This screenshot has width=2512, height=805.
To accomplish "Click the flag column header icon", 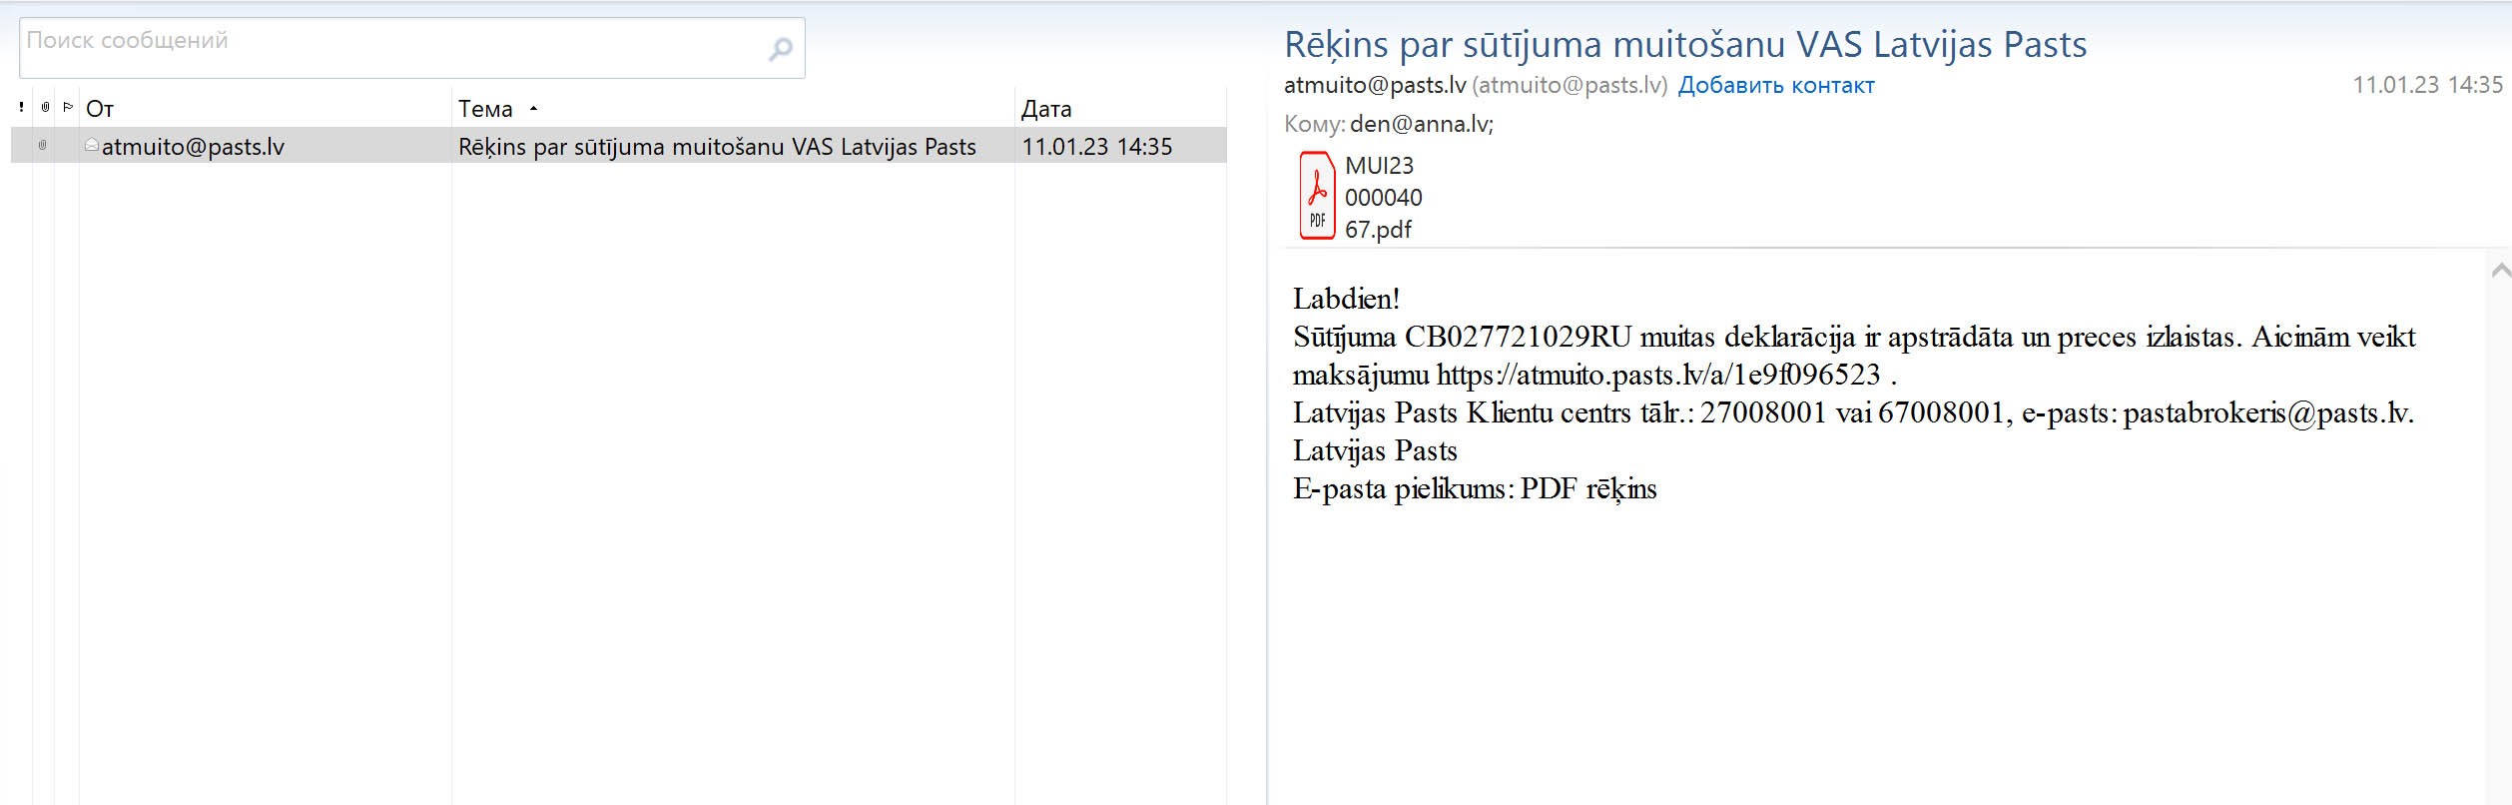I will coord(68,107).
